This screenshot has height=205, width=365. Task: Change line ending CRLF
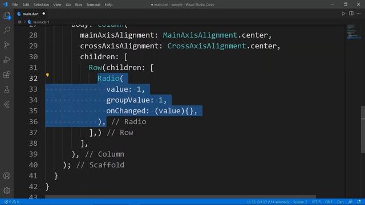click(x=328, y=202)
